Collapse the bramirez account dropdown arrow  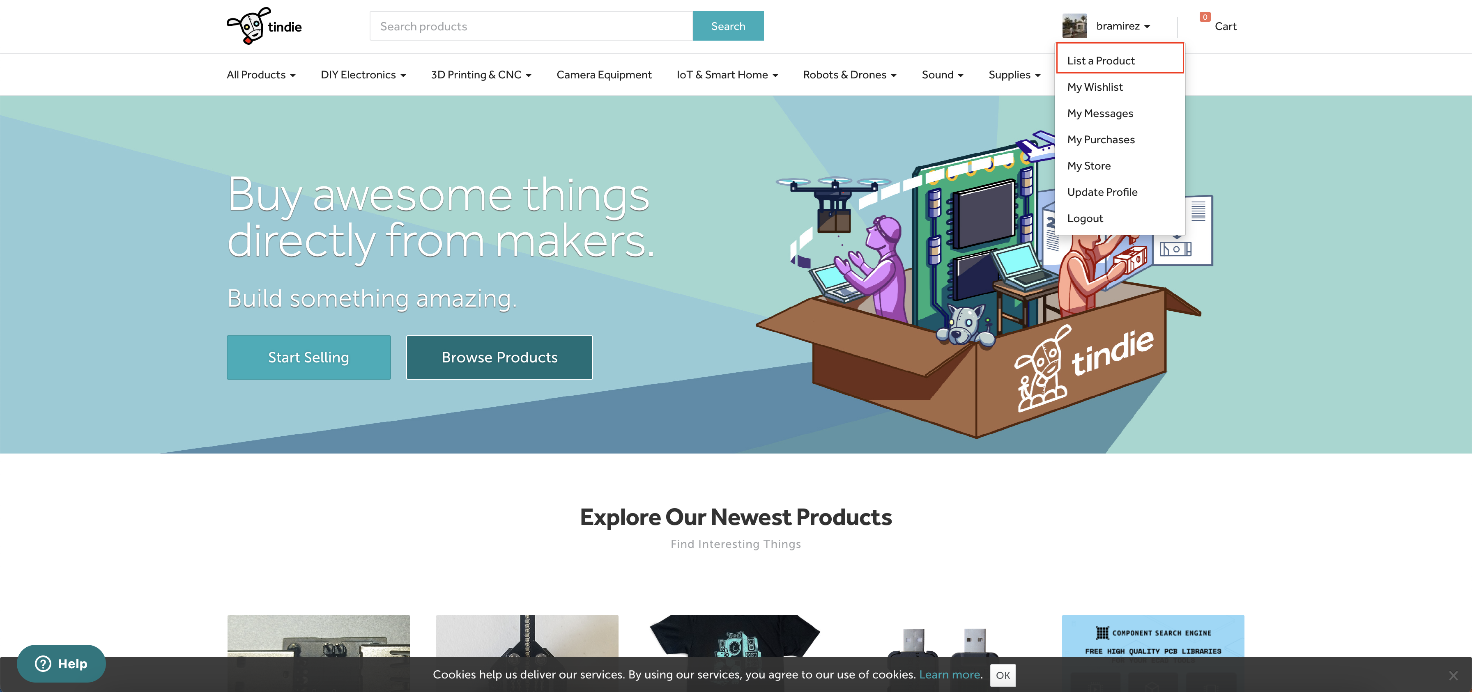pos(1147,27)
